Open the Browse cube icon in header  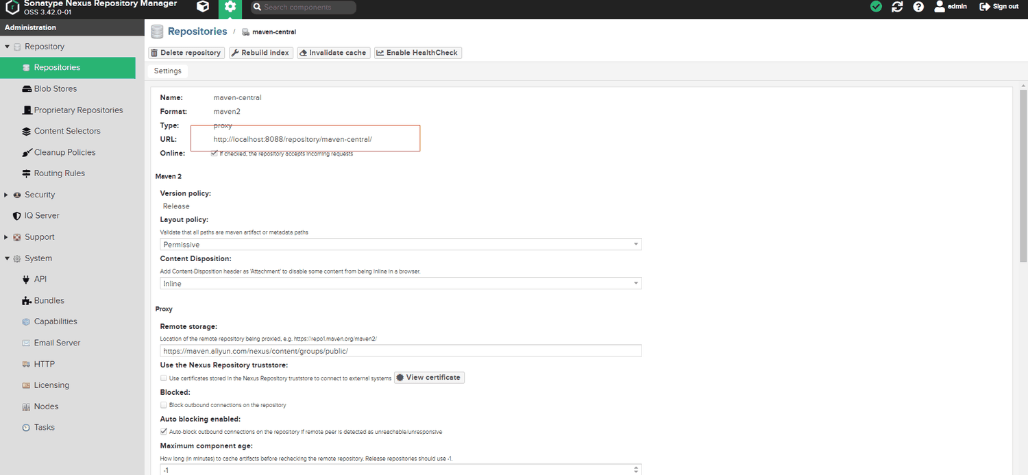pos(203,7)
